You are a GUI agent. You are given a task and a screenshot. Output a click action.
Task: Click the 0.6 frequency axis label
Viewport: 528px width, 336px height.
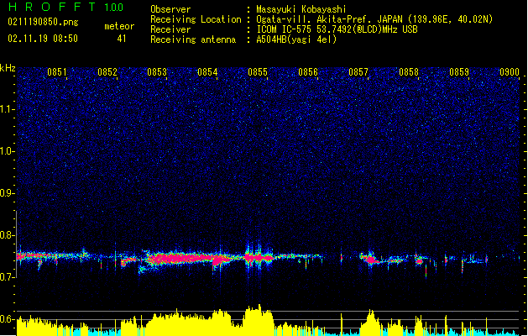point(8,319)
